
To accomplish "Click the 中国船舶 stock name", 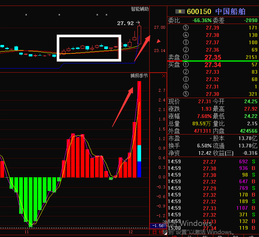I will coord(230,12).
